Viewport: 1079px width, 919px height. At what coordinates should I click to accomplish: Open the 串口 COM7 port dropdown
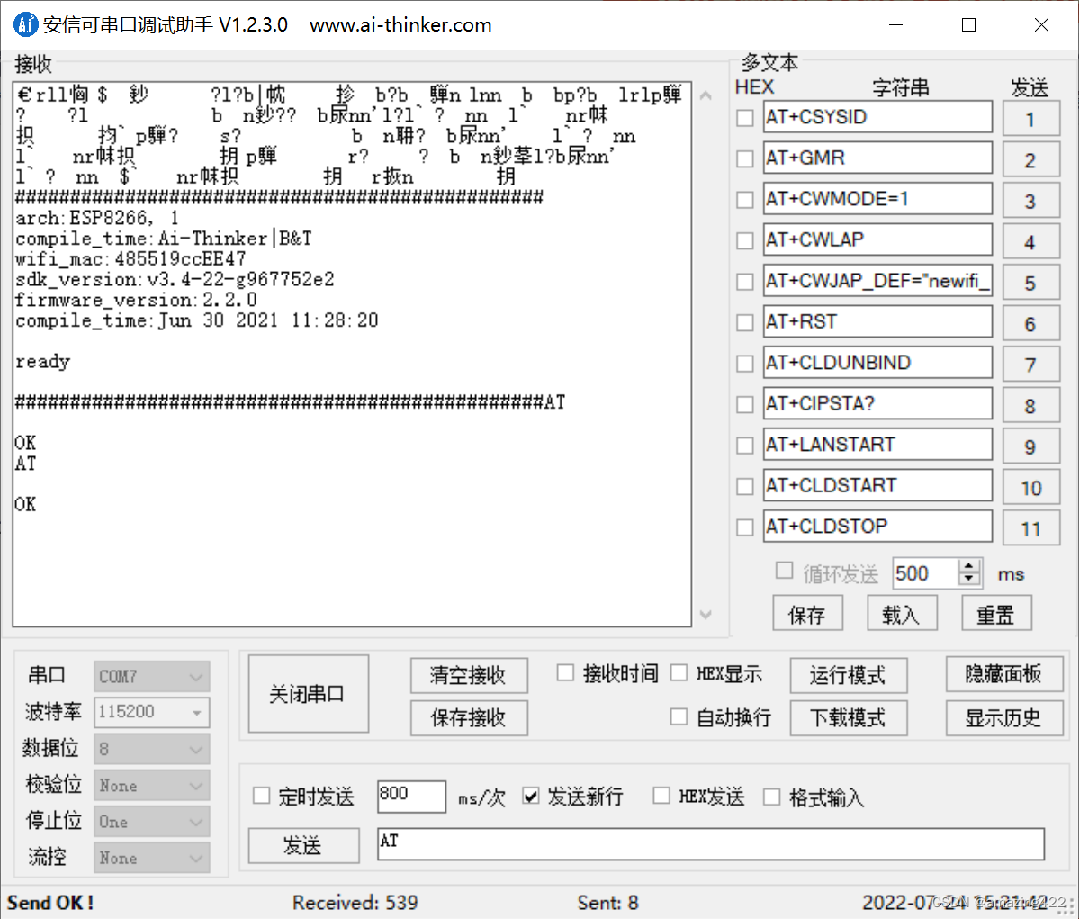(x=151, y=677)
